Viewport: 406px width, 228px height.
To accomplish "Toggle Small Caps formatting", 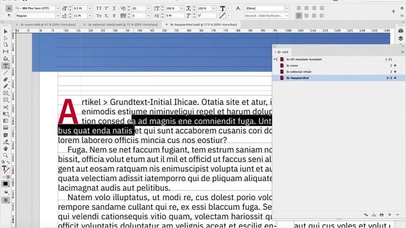I will click(x=99, y=16).
